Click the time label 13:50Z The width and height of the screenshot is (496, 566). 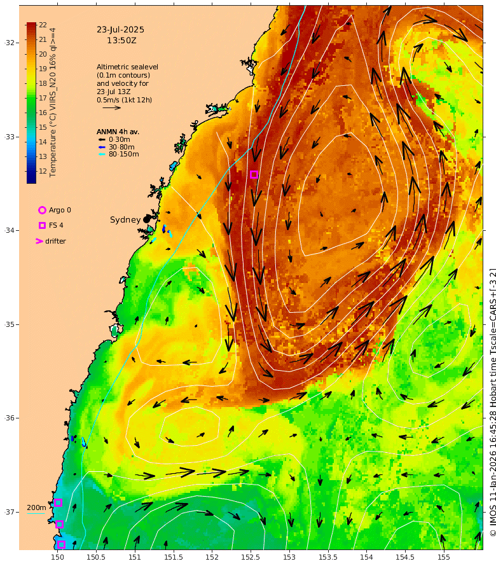(121, 41)
